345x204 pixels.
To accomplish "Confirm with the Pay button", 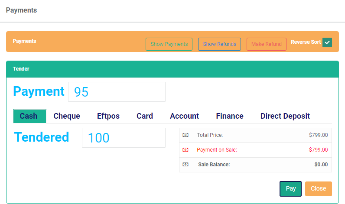I will coord(291,188).
